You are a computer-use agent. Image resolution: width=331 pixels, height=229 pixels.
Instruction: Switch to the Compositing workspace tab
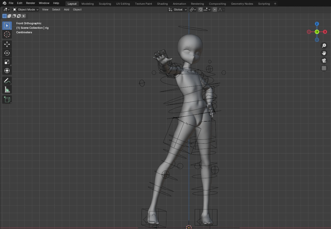pos(217,4)
